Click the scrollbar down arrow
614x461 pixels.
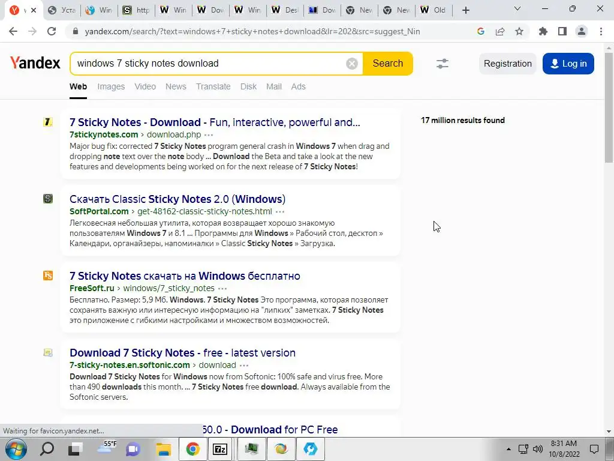pyautogui.click(x=609, y=432)
